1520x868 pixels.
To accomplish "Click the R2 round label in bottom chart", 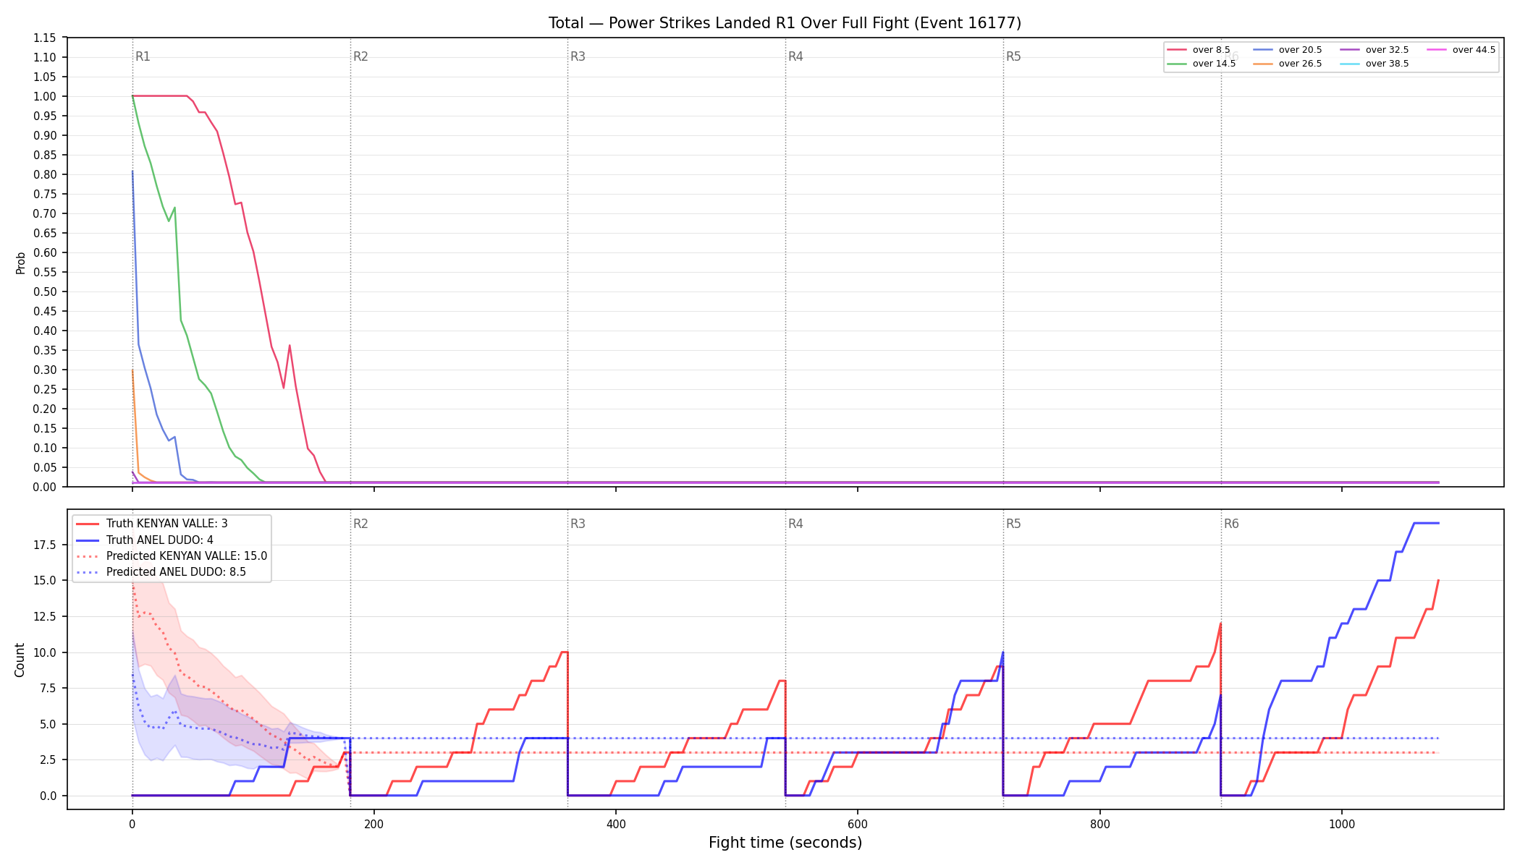I will (360, 524).
